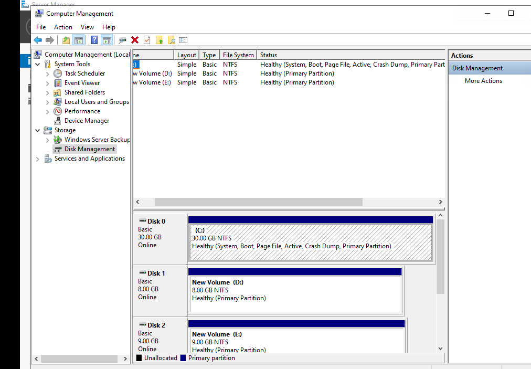Toggle Show/Hide Console Tree toolbar button

click(79, 40)
